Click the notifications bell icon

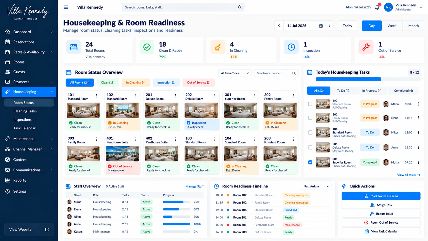click(377, 7)
